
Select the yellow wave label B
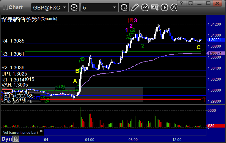pyautogui.click(x=77, y=71)
